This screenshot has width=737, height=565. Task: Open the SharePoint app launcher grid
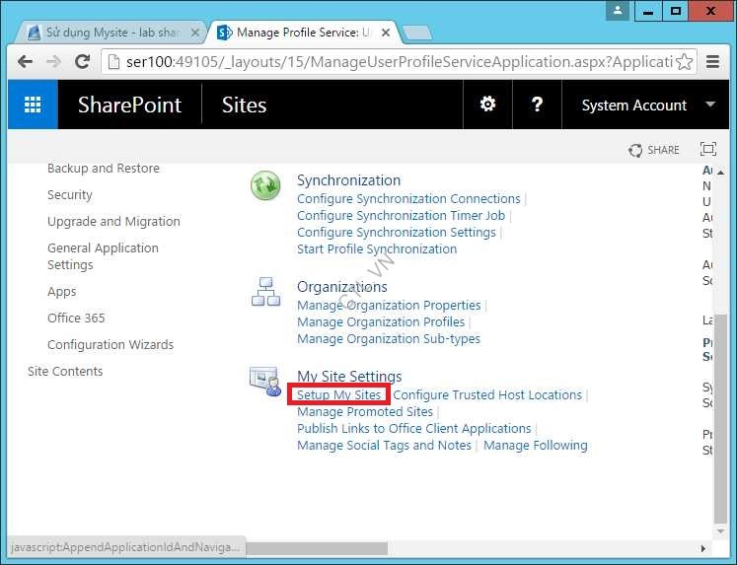point(33,106)
